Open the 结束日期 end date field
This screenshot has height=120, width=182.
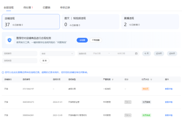[x=121, y=54]
